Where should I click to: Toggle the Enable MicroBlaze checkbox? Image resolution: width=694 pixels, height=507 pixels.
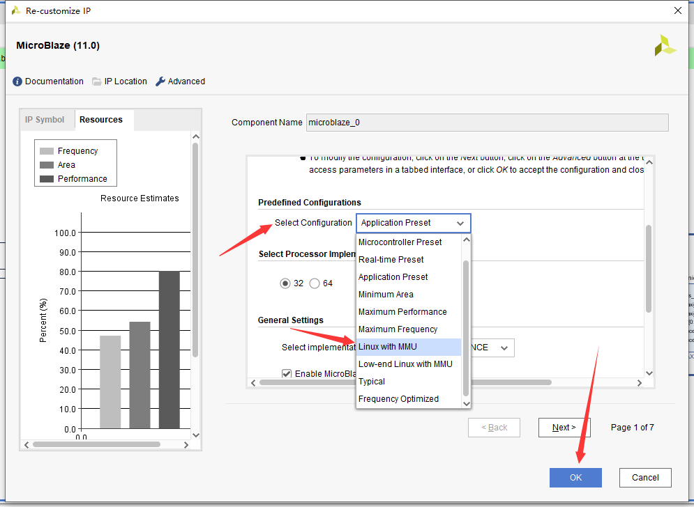click(287, 374)
